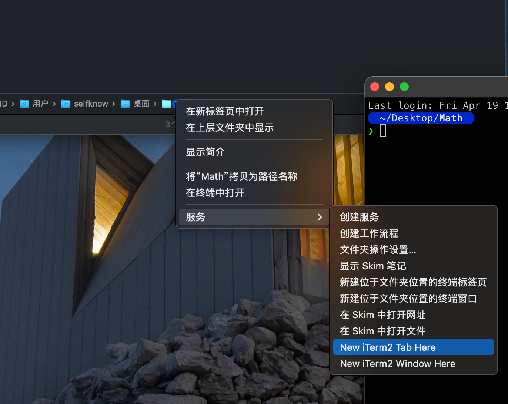Click the 用户 folder icon in path bar

[24, 104]
